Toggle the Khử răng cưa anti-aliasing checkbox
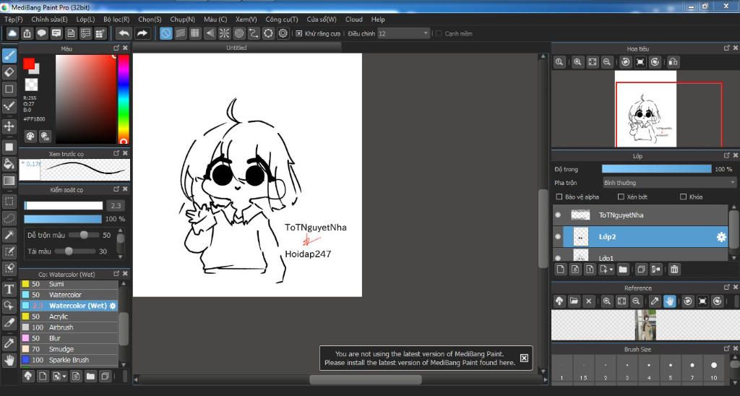 point(298,33)
